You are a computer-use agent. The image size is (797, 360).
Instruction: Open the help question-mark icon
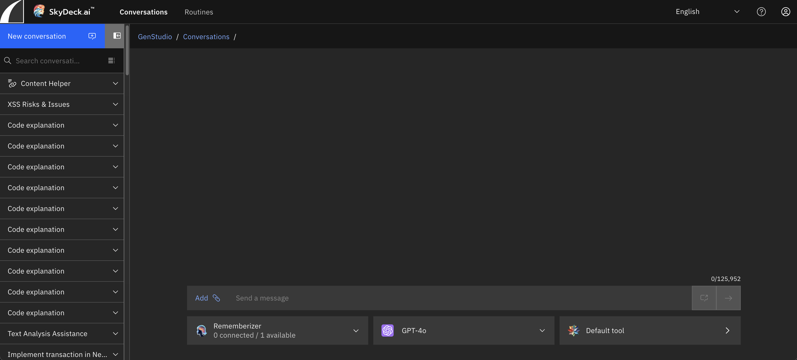[761, 12]
